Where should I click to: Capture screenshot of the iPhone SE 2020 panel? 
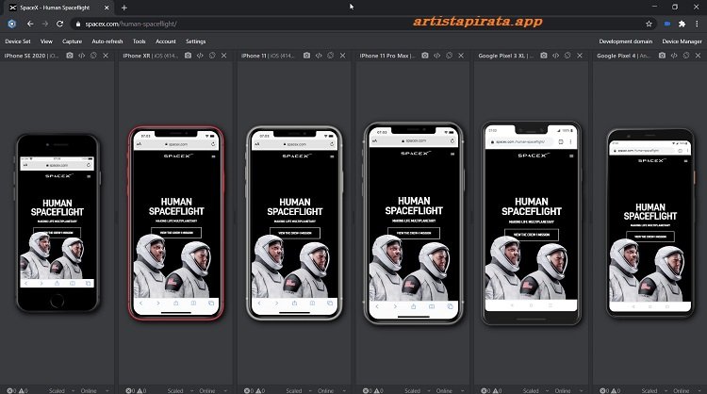tap(69, 56)
